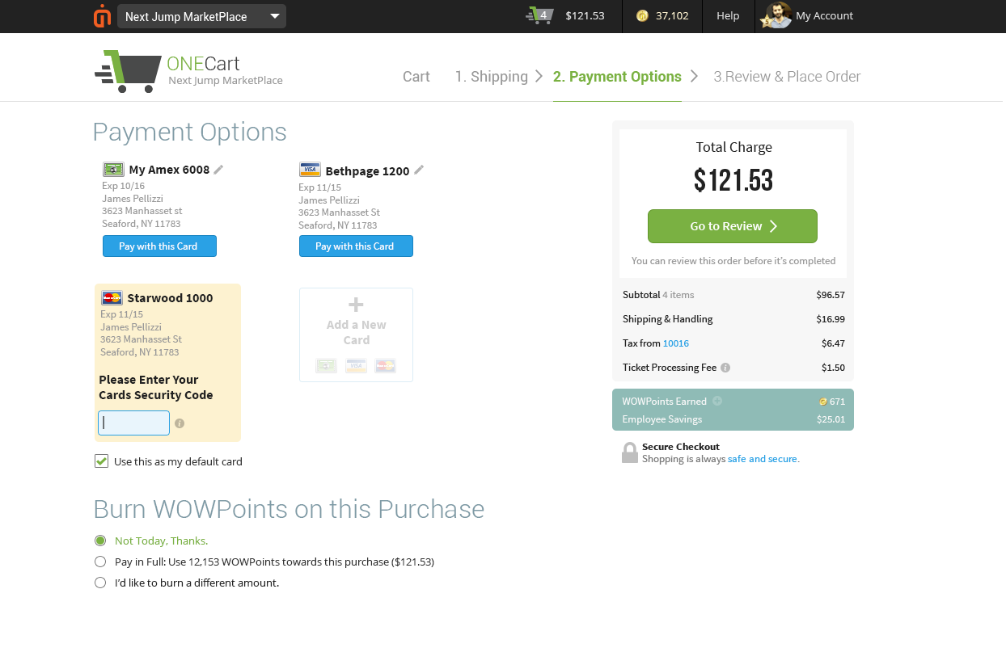Click the Secure Checkout padlock icon

pos(629,452)
